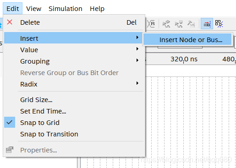Click Generate Testbench hammer icon

point(191,24)
